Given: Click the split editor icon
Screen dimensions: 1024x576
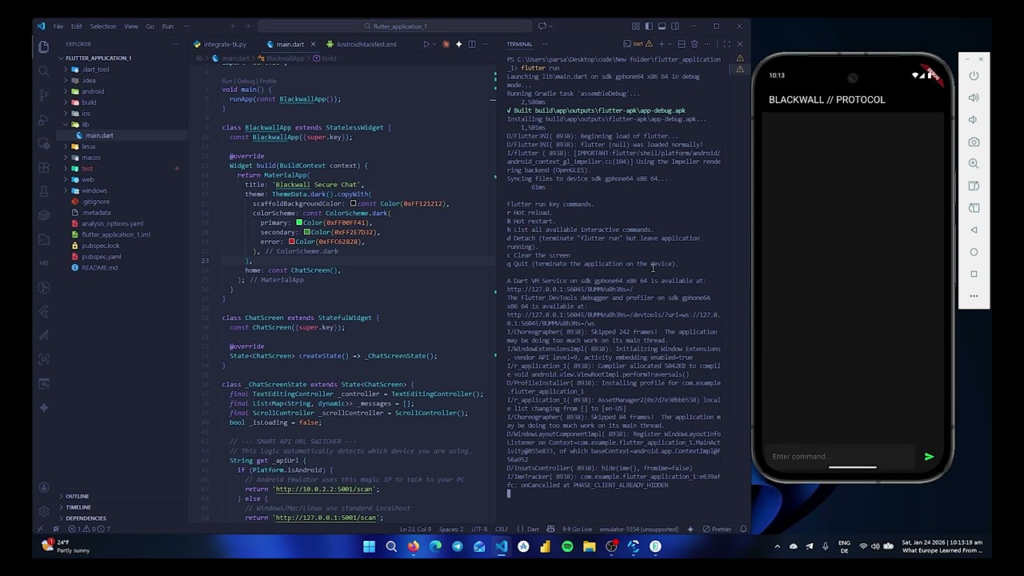Looking at the screenshot, I should 472,44.
